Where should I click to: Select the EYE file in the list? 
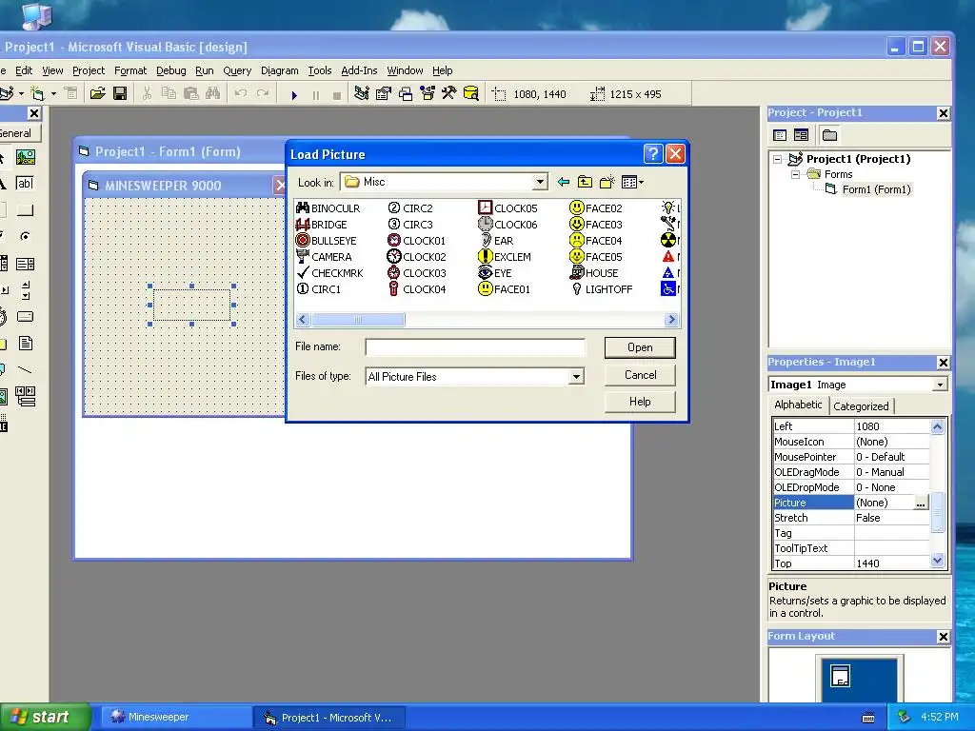[x=495, y=273]
